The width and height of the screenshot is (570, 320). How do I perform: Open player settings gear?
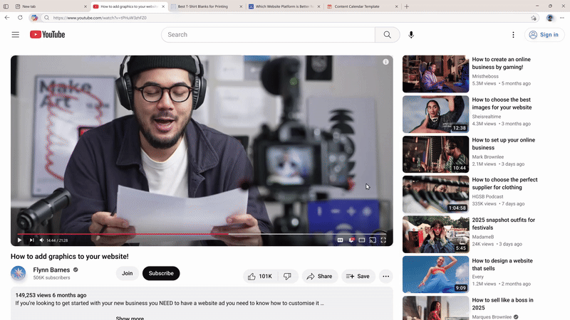[x=351, y=240]
